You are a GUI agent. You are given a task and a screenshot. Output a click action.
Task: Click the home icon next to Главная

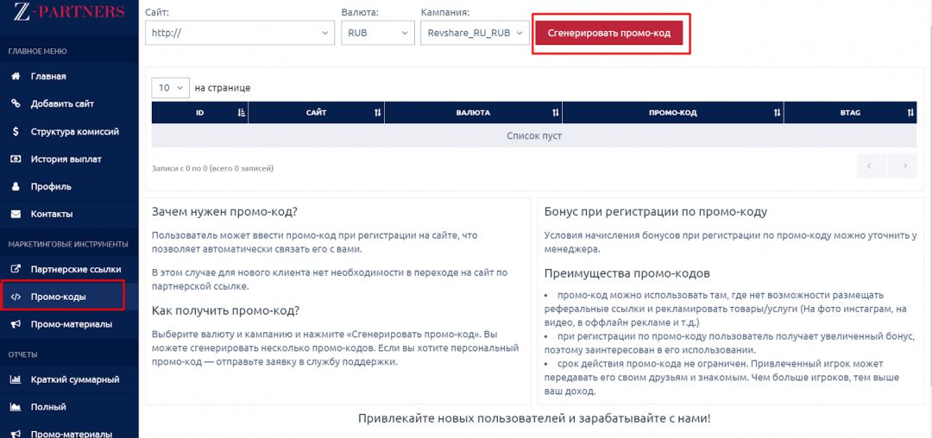tap(16, 76)
